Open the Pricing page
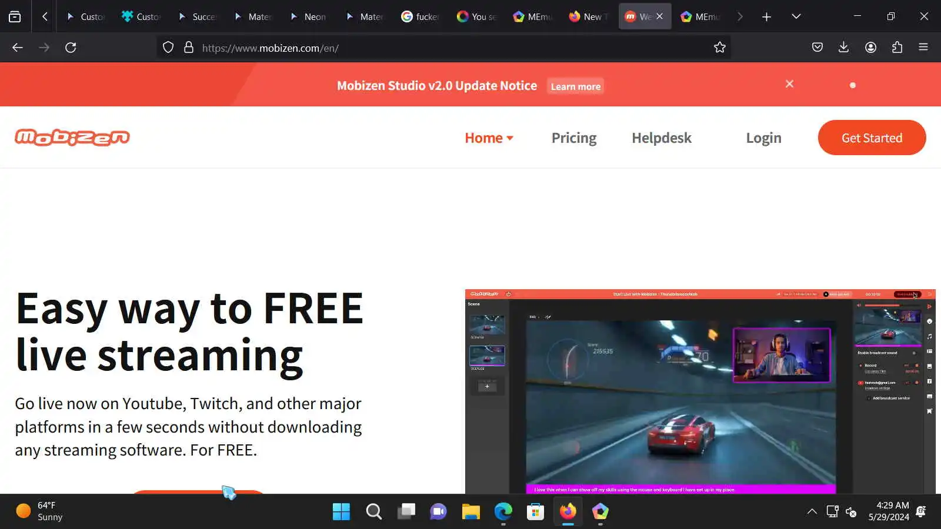This screenshot has width=941, height=529. click(574, 138)
